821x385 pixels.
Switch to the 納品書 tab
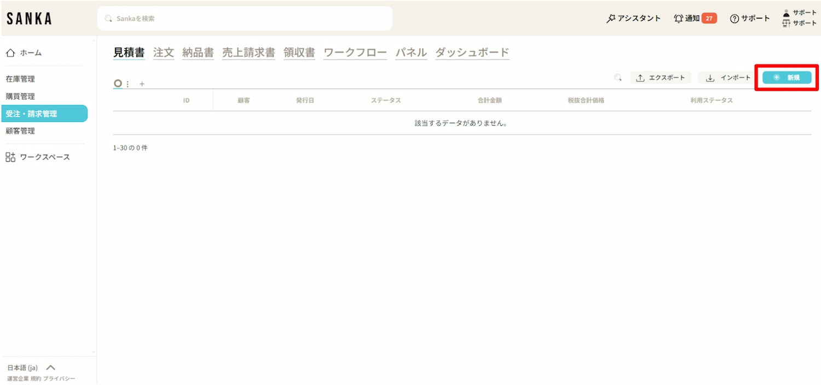pos(198,53)
